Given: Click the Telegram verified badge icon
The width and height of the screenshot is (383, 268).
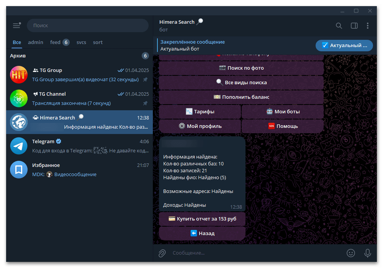Looking at the screenshot, I should (59, 141).
